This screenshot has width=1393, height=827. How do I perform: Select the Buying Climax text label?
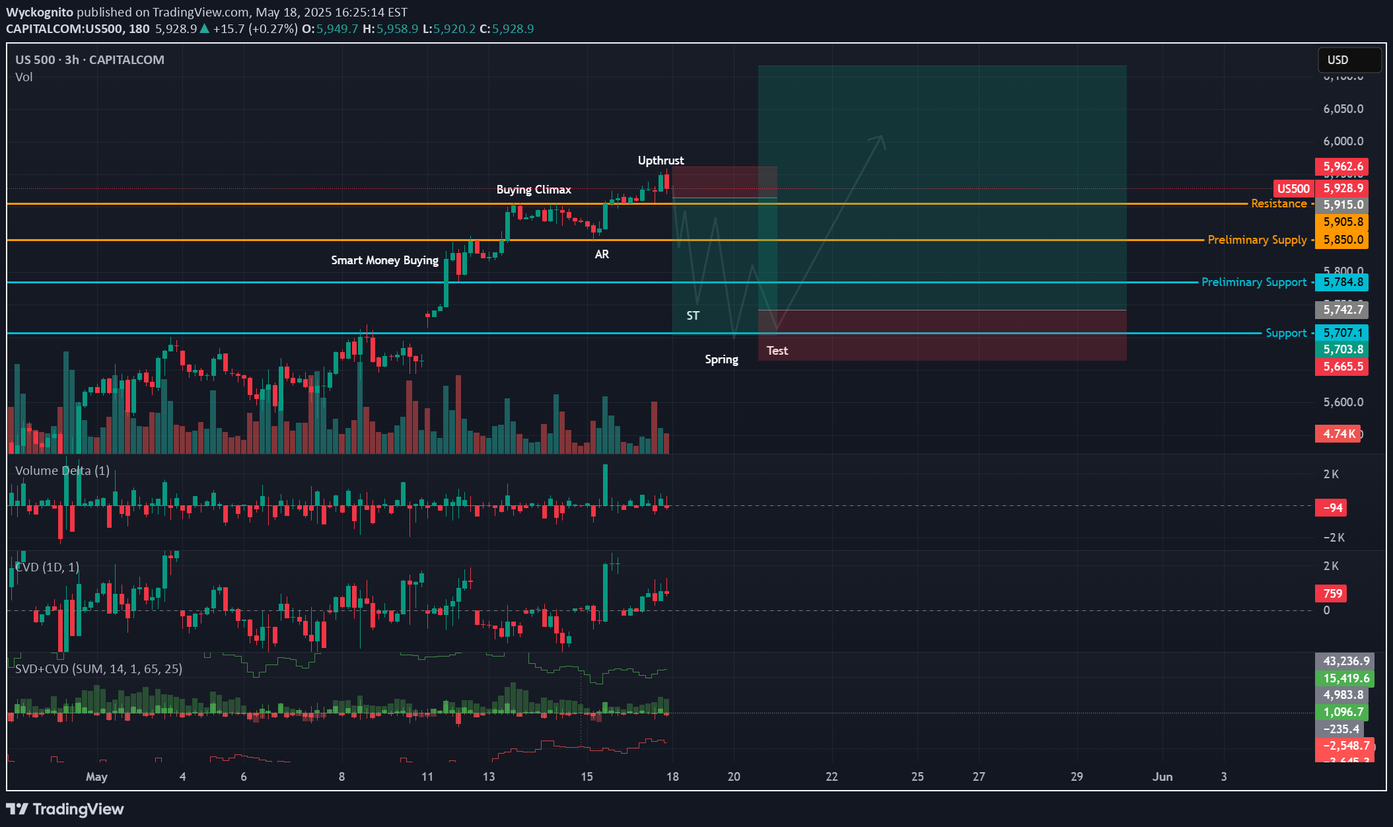[x=533, y=189]
